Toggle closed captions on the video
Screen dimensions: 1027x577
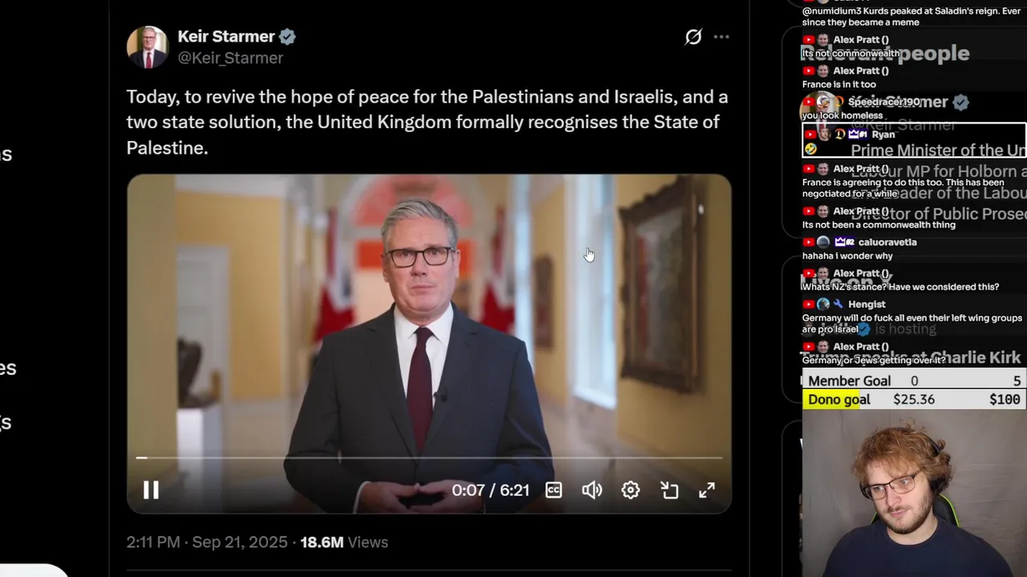tap(554, 490)
